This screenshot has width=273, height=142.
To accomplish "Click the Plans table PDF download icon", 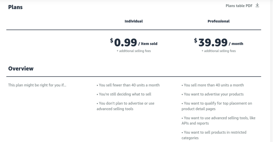I will [x=257, y=5].
